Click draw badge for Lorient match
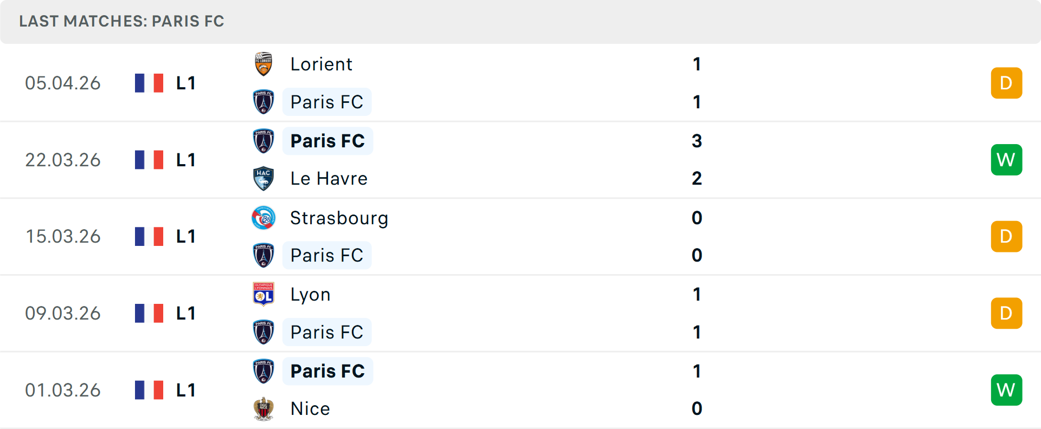Image resolution: width=1041 pixels, height=429 pixels. click(x=1006, y=83)
